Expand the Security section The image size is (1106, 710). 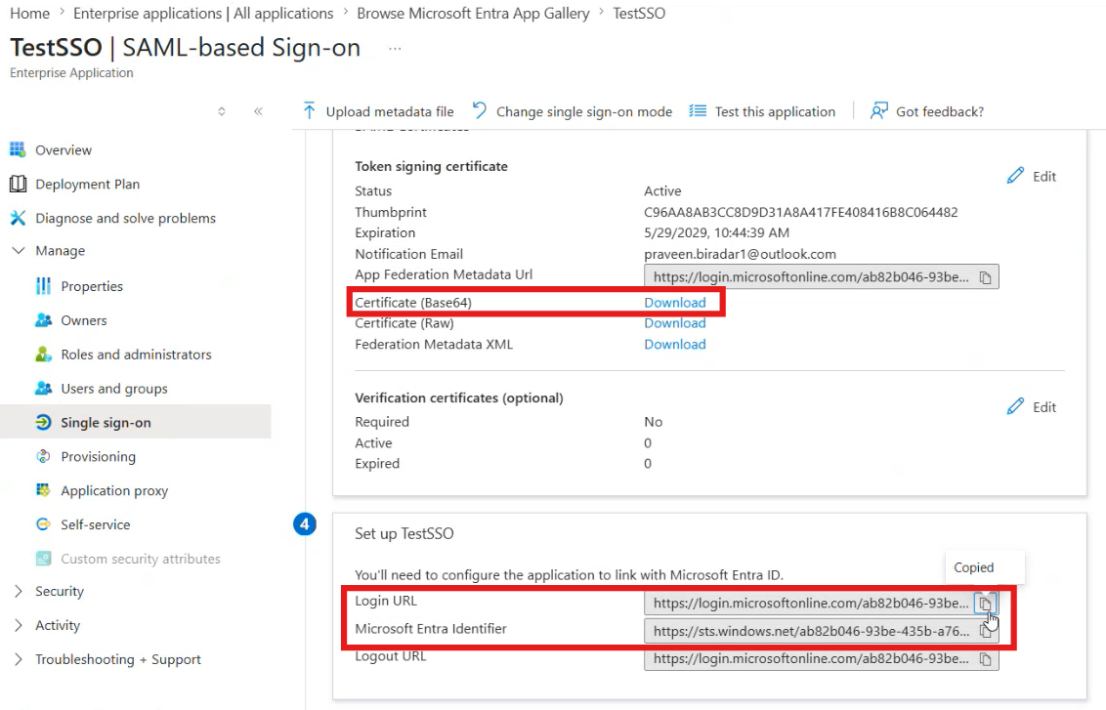(19, 591)
